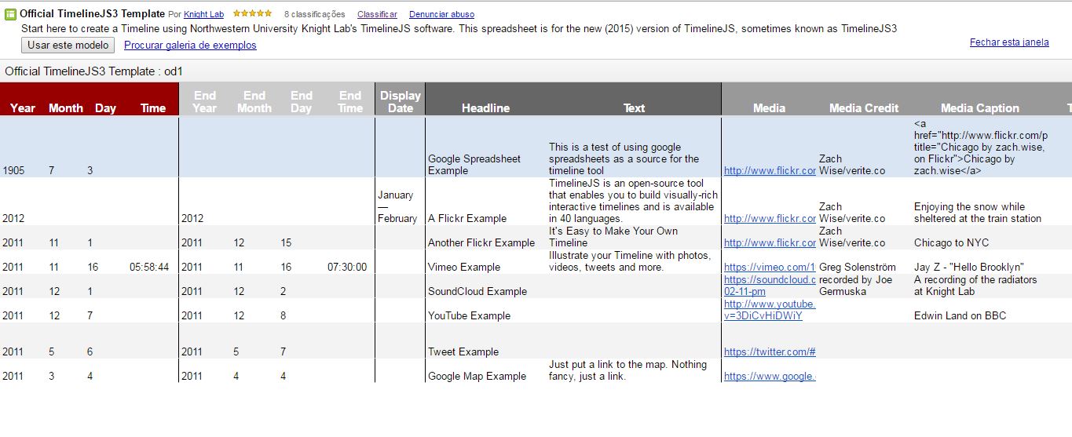Image resolution: width=1072 pixels, height=437 pixels.
Task: Open the Flickr link in Google Spreadsheet Example row
Action: pos(769,171)
